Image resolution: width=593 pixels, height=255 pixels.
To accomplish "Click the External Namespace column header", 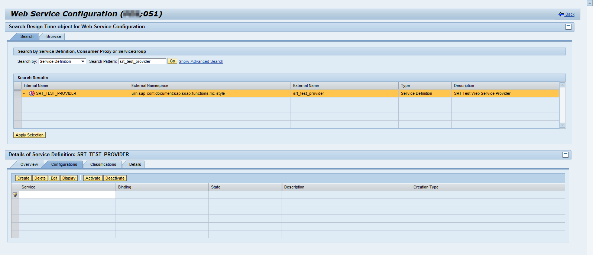I will (x=210, y=85).
